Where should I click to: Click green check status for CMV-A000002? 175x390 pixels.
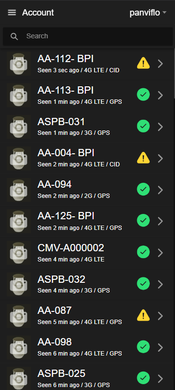pos(143,252)
